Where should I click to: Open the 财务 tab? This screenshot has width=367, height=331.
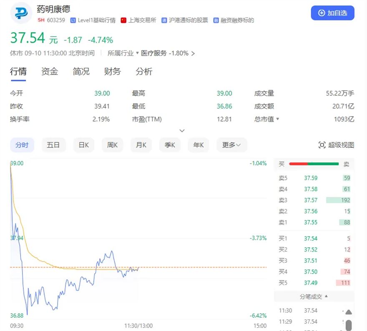coord(112,72)
